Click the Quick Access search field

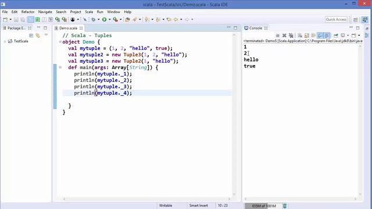336,19
